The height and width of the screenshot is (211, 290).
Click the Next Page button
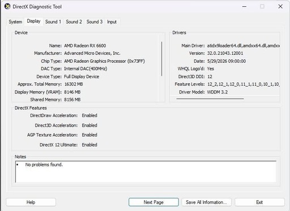153,202
